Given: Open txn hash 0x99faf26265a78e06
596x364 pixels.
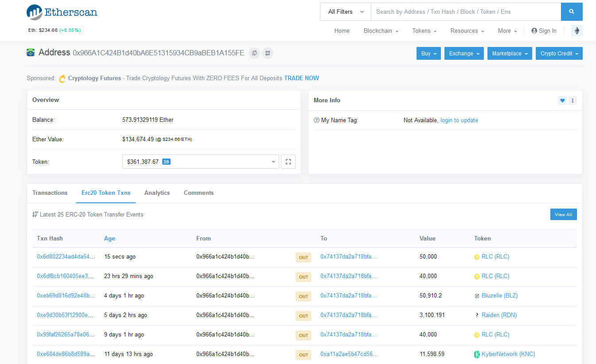Looking at the screenshot, I should coord(66,334).
